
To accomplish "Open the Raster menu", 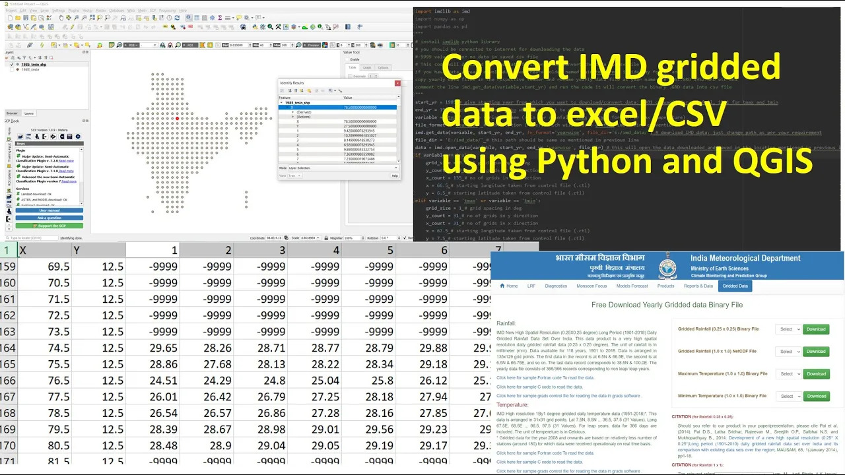I will 101,11.
